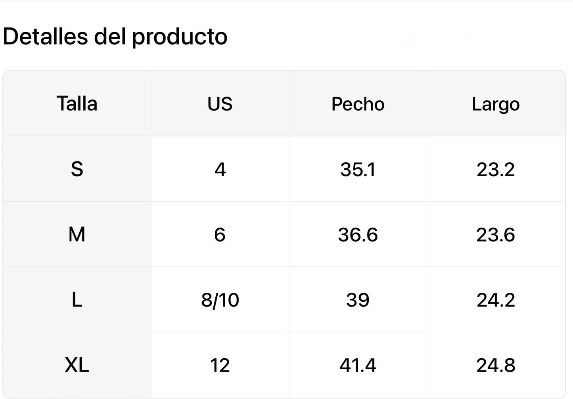Select the 41.4 Pecho value
The width and height of the screenshot is (573, 399).
(358, 365)
